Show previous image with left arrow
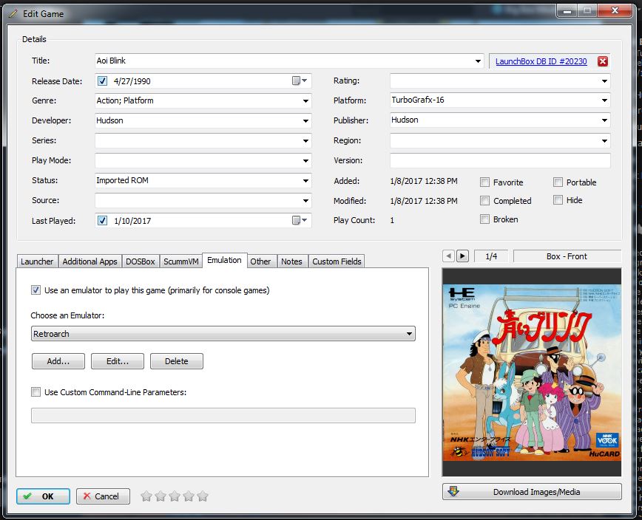 [x=449, y=256]
